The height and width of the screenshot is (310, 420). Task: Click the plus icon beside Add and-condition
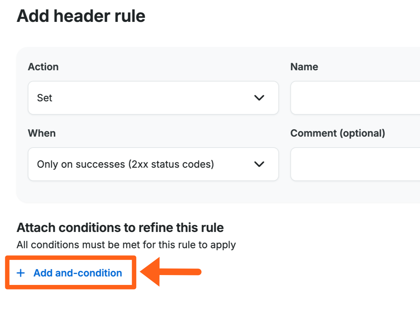(21, 273)
